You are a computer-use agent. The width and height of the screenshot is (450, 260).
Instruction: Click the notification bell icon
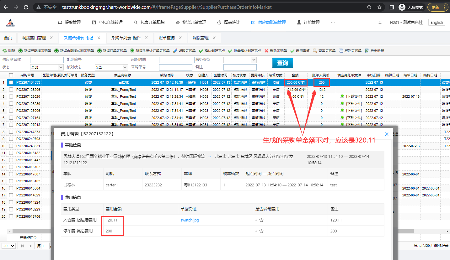tap(380, 23)
